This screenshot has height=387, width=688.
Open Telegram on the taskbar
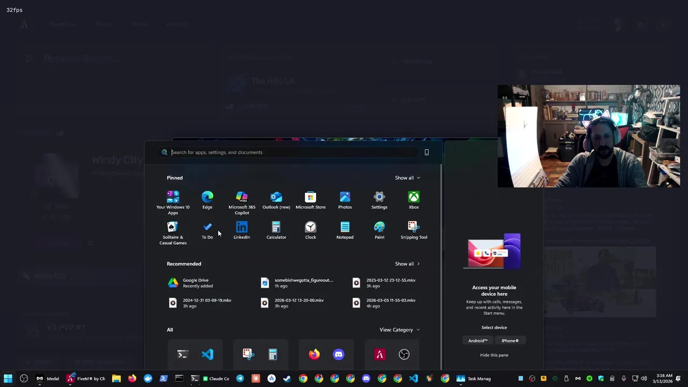click(240, 378)
